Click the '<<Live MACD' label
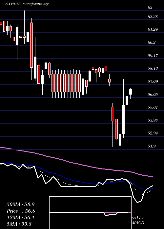 coord(138,220)
